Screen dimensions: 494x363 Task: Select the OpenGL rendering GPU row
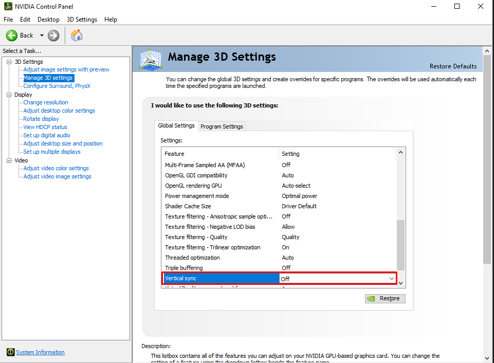tap(279, 186)
